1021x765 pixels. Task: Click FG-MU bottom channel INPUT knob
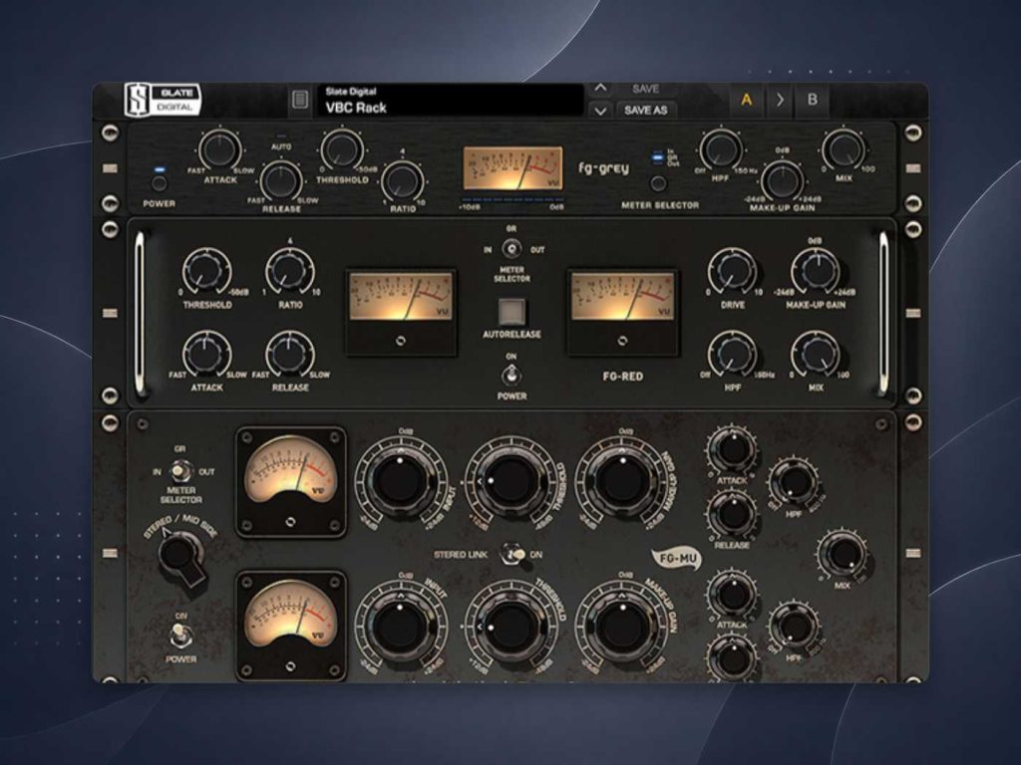point(401,626)
